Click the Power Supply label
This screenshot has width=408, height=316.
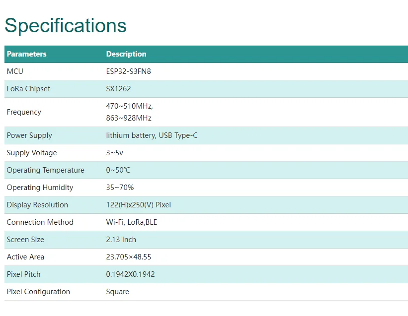[29, 135]
